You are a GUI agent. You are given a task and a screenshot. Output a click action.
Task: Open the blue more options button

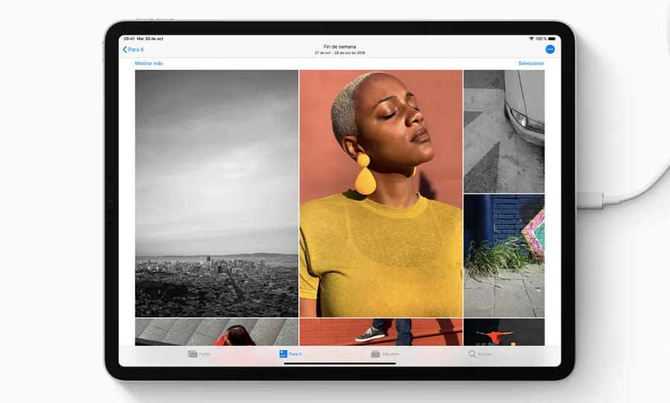pos(550,50)
